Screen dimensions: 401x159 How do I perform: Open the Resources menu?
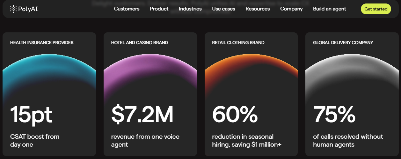coord(258,9)
